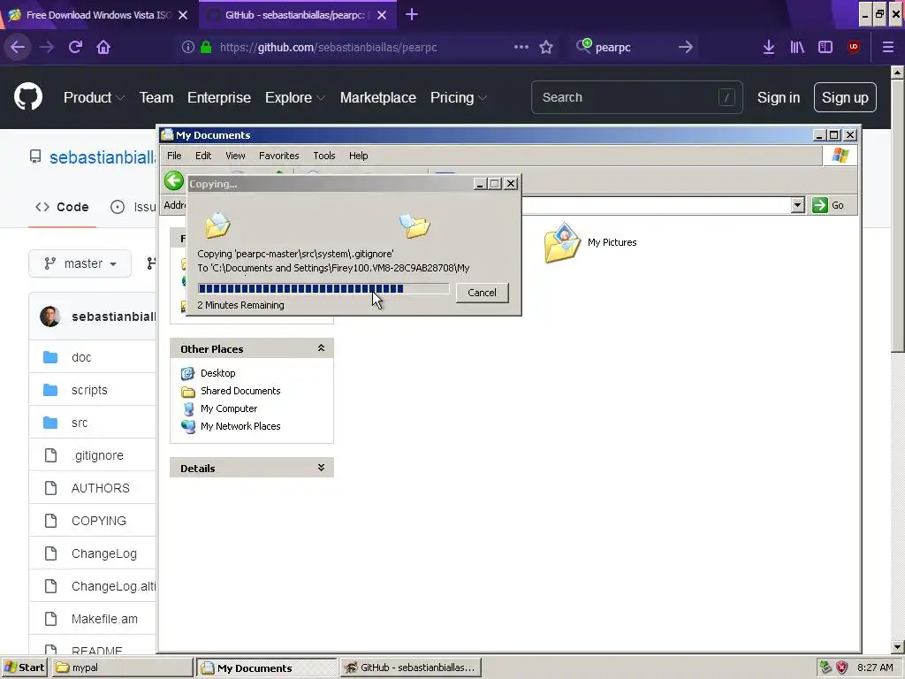Go back with browser back arrow
The height and width of the screenshot is (679, 905).
(18, 48)
